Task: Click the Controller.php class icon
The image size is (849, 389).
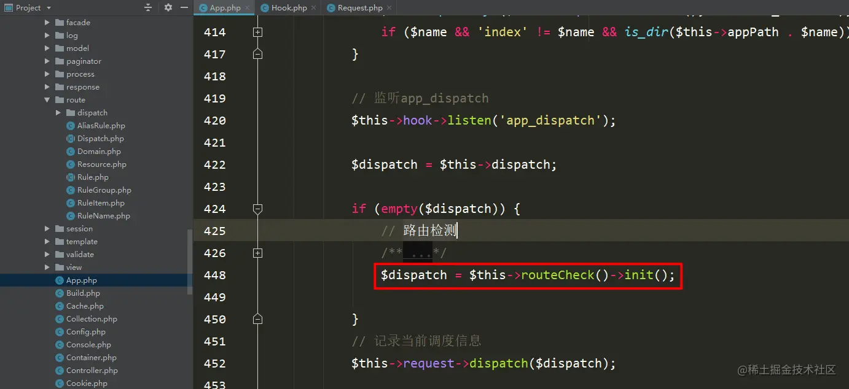Action: point(60,371)
